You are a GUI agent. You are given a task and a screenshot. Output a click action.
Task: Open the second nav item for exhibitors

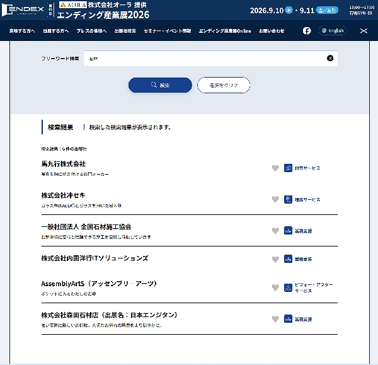click(55, 31)
